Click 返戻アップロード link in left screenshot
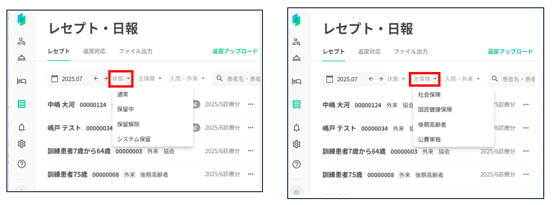This screenshot has height=205, width=552. [235, 51]
